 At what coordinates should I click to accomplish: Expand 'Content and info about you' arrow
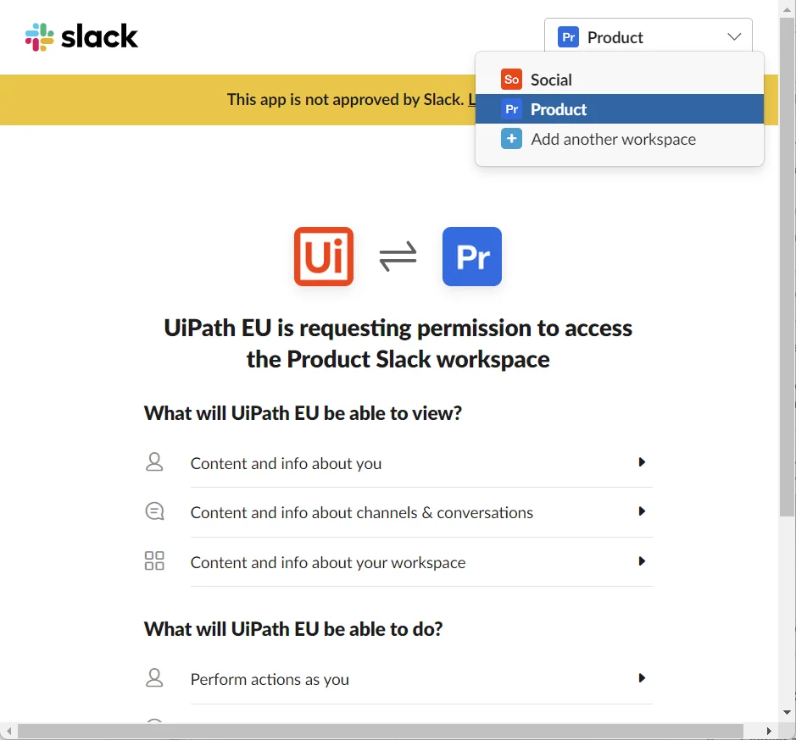coord(642,462)
